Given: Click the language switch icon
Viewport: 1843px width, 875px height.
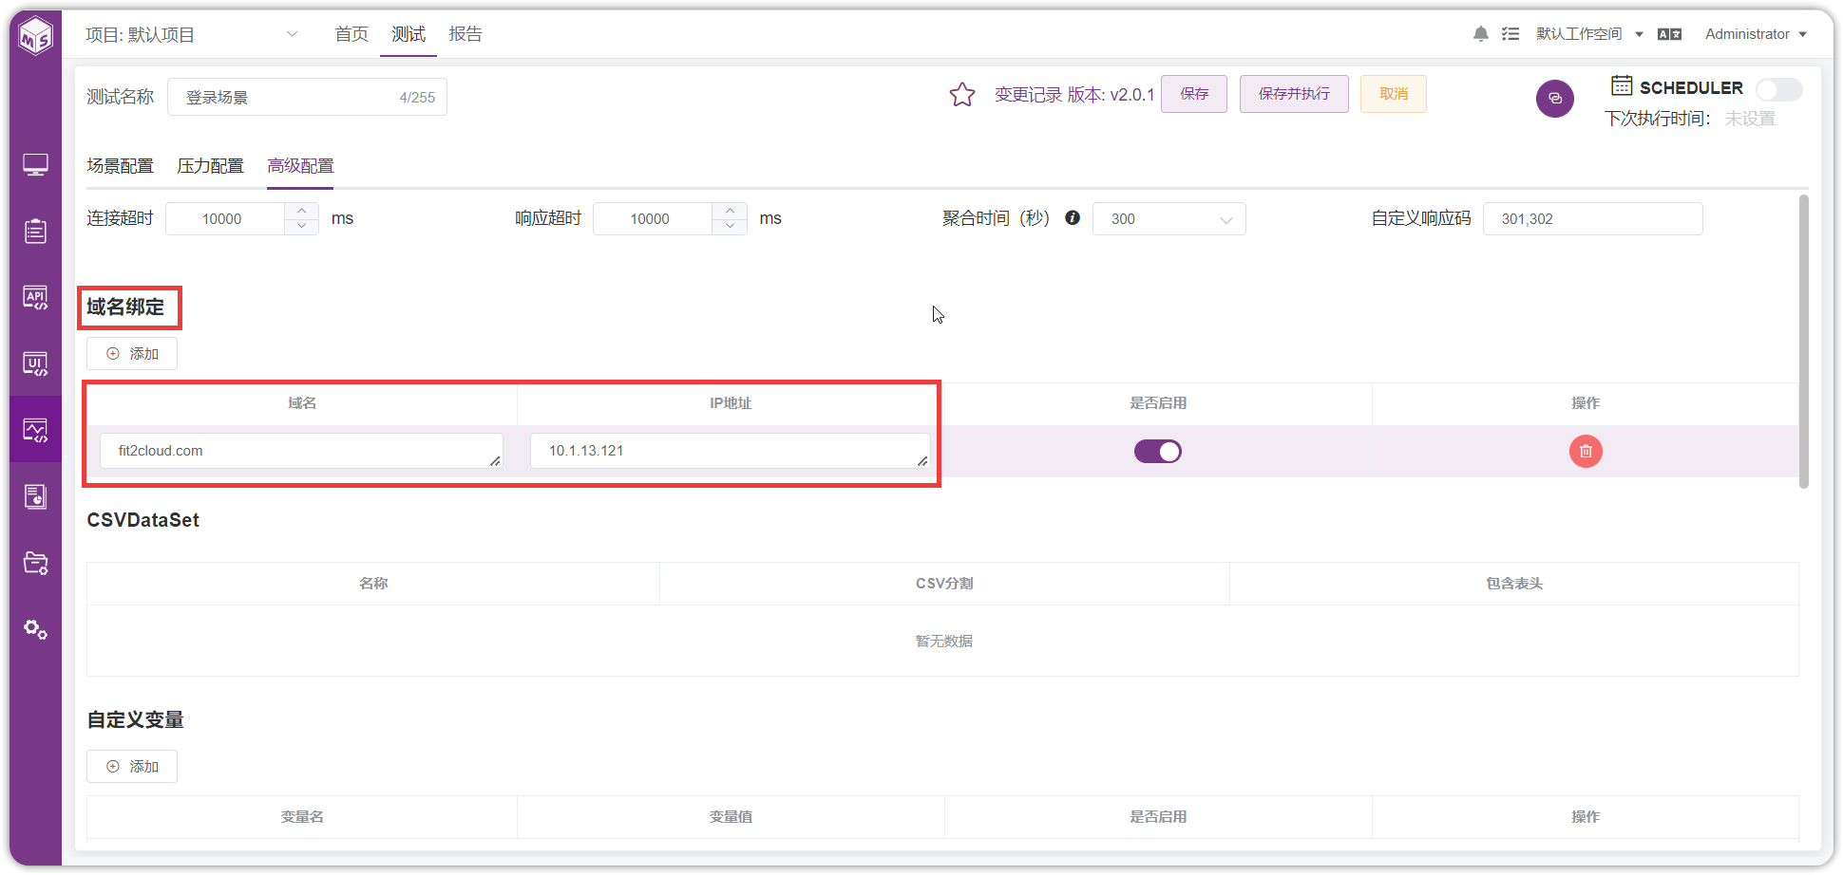Looking at the screenshot, I should pyautogui.click(x=1669, y=34).
